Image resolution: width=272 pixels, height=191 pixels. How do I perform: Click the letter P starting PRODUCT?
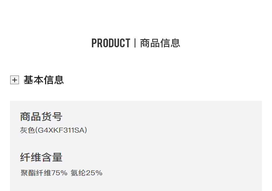[x=94, y=43]
